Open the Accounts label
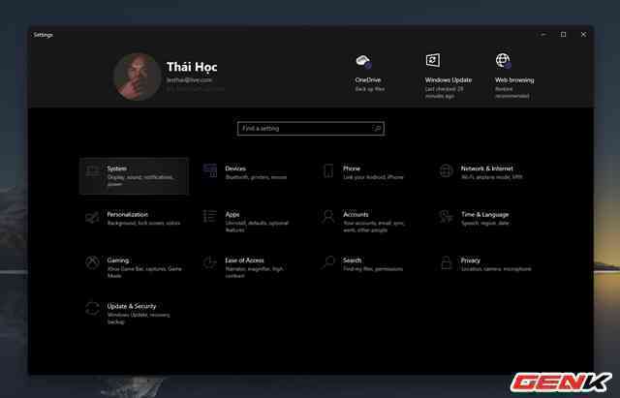The width and height of the screenshot is (620, 398). point(356,215)
